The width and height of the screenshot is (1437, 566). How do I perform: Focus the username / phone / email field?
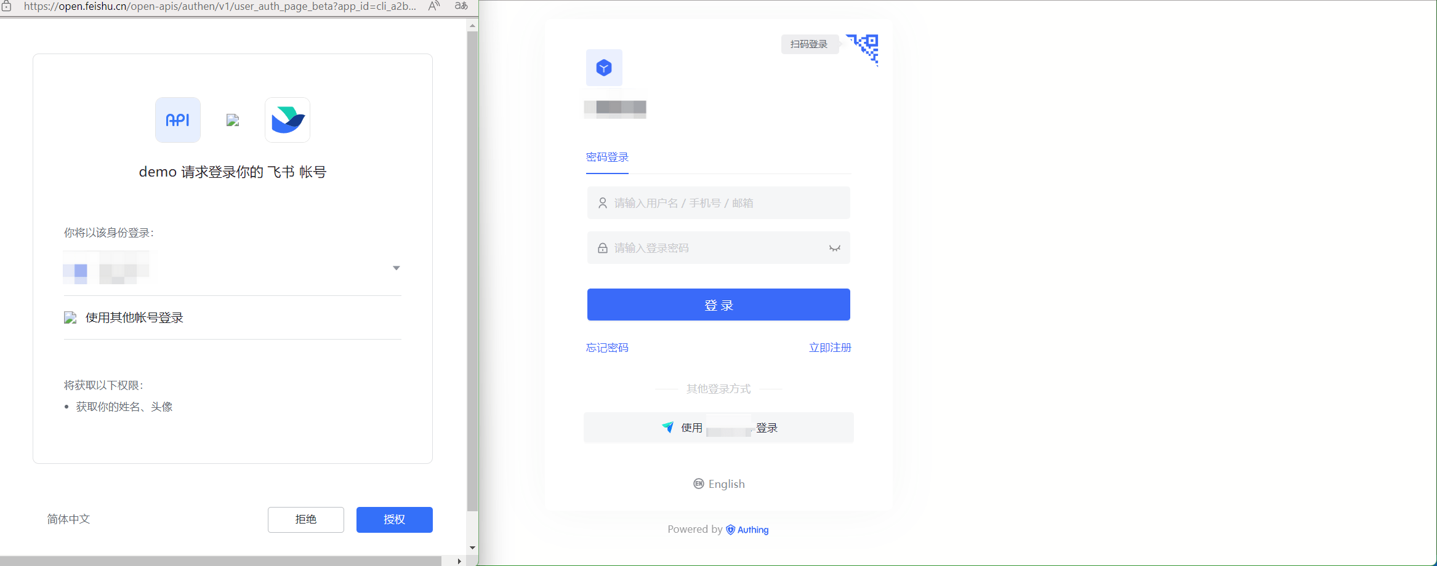coord(718,203)
